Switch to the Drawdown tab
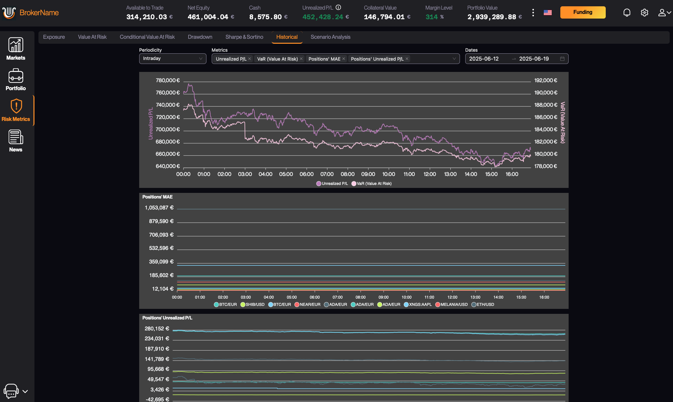 [200, 37]
